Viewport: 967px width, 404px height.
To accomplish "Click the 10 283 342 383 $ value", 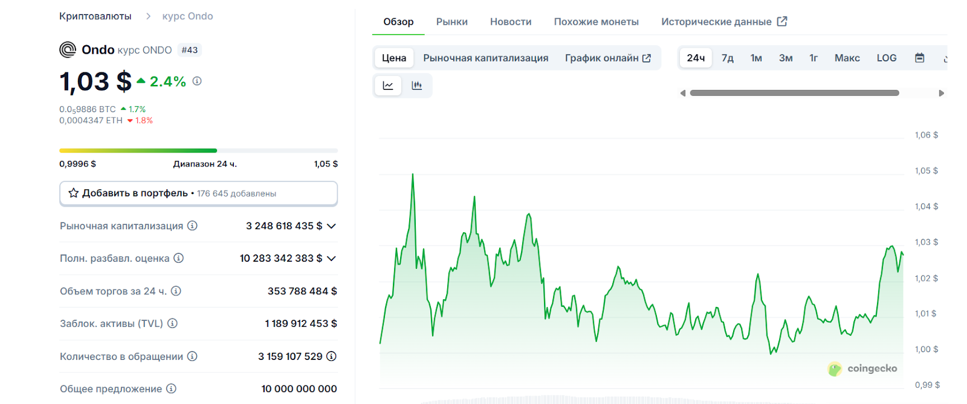I will (281, 258).
